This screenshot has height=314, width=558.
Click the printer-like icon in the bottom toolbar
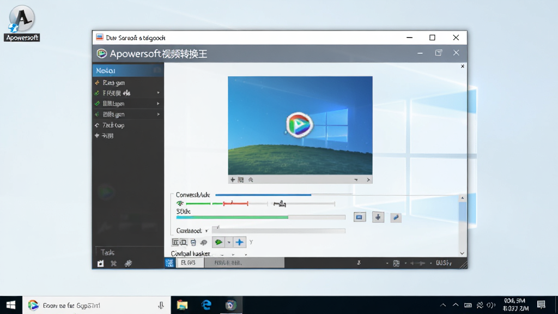[x=193, y=243]
